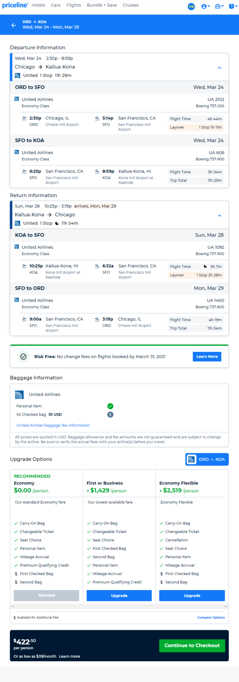Click United logo in Baggage Information
The height and width of the screenshot is (682, 239).
(19, 395)
